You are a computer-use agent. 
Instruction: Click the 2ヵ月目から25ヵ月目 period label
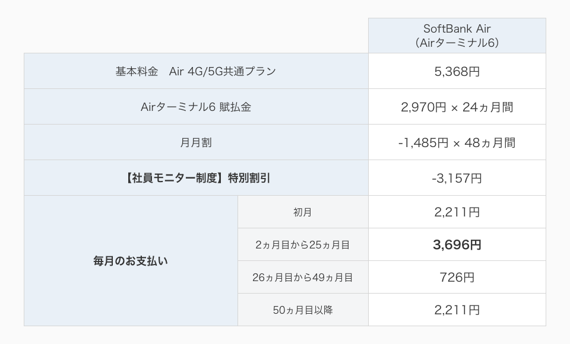point(303,244)
